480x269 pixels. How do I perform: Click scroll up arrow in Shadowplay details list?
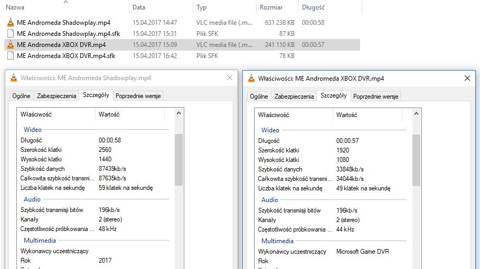179,113
